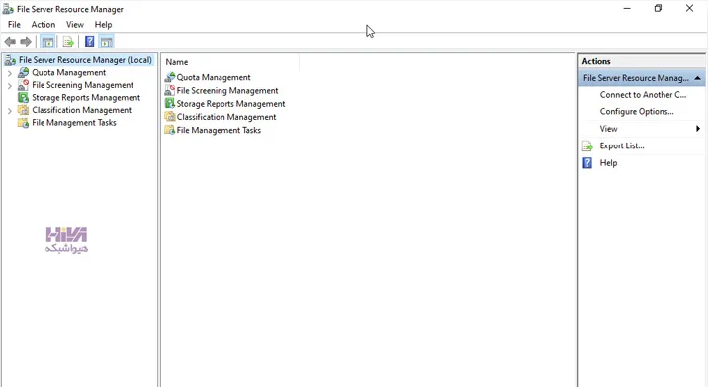The width and height of the screenshot is (708, 387).
Task: Expand Classification Management tree node
Action: 10,110
